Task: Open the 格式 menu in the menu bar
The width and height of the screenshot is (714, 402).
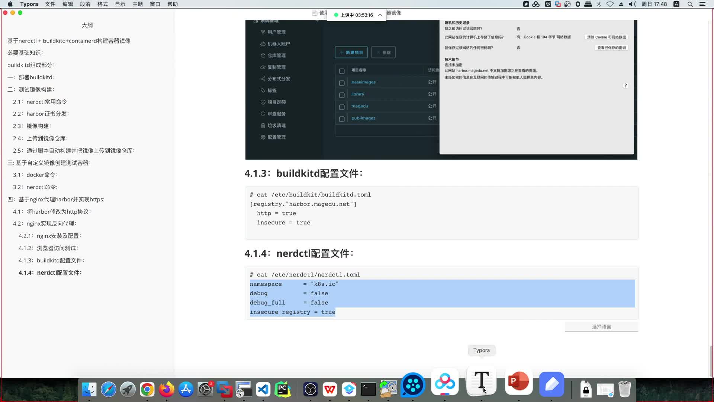Action: pyautogui.click(x=102, y=4)
